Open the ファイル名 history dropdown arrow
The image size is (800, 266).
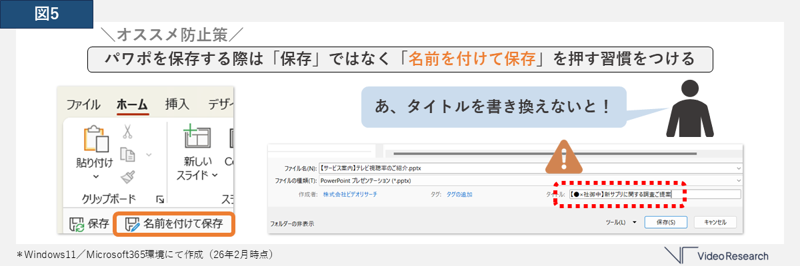coord(739,168)
